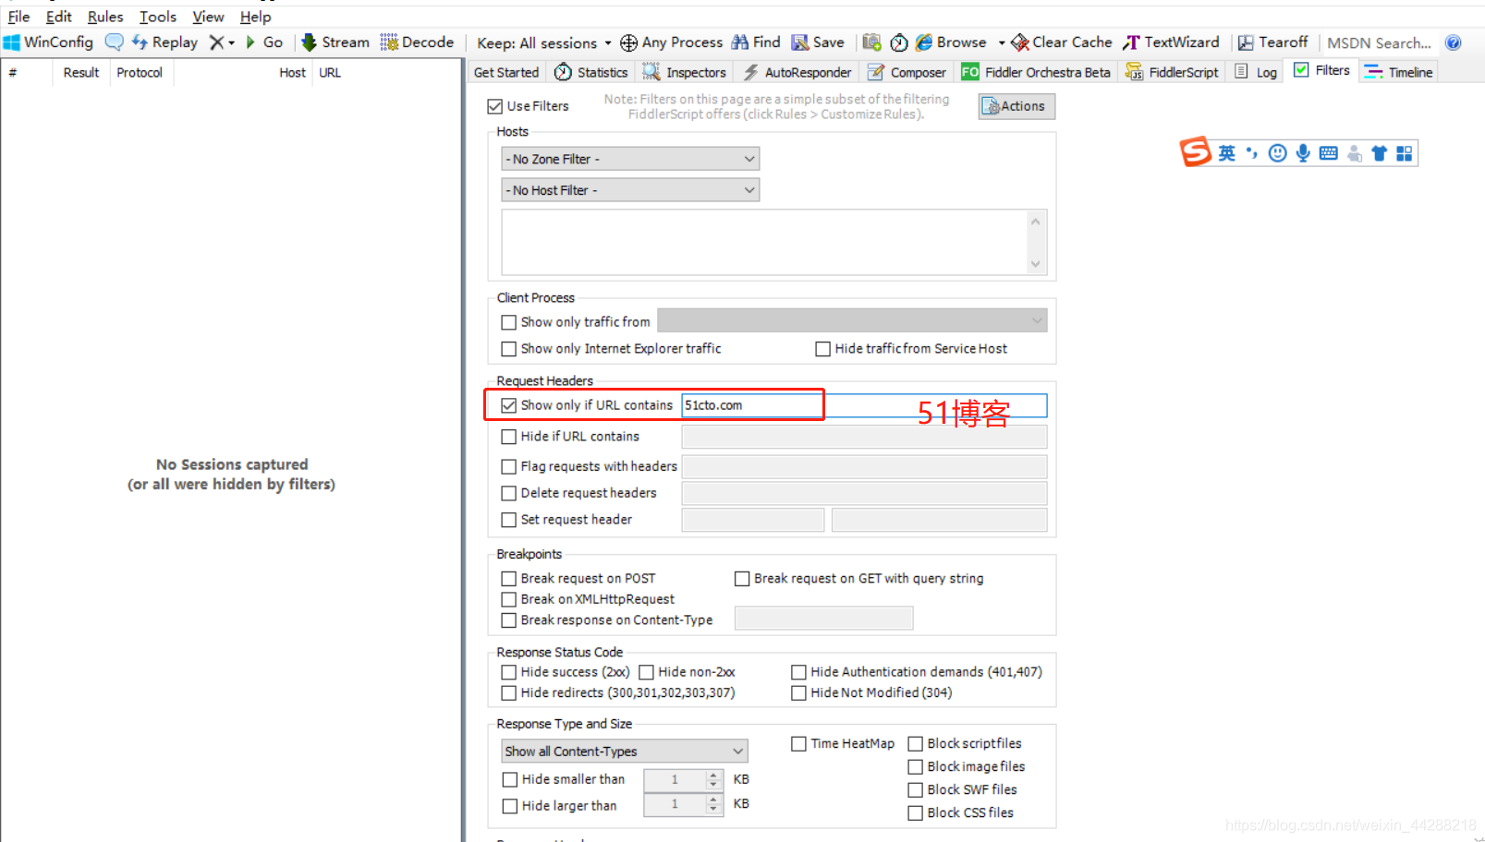Open the No Host Filter dropdown
1485x842 pixels.
tap(630, 190)
